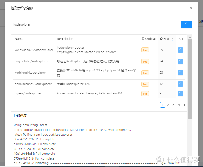203x167 pixels.
Task: Click the No badge for yangxuan8282/kodexplorer
Action: [x=145, y=50]
